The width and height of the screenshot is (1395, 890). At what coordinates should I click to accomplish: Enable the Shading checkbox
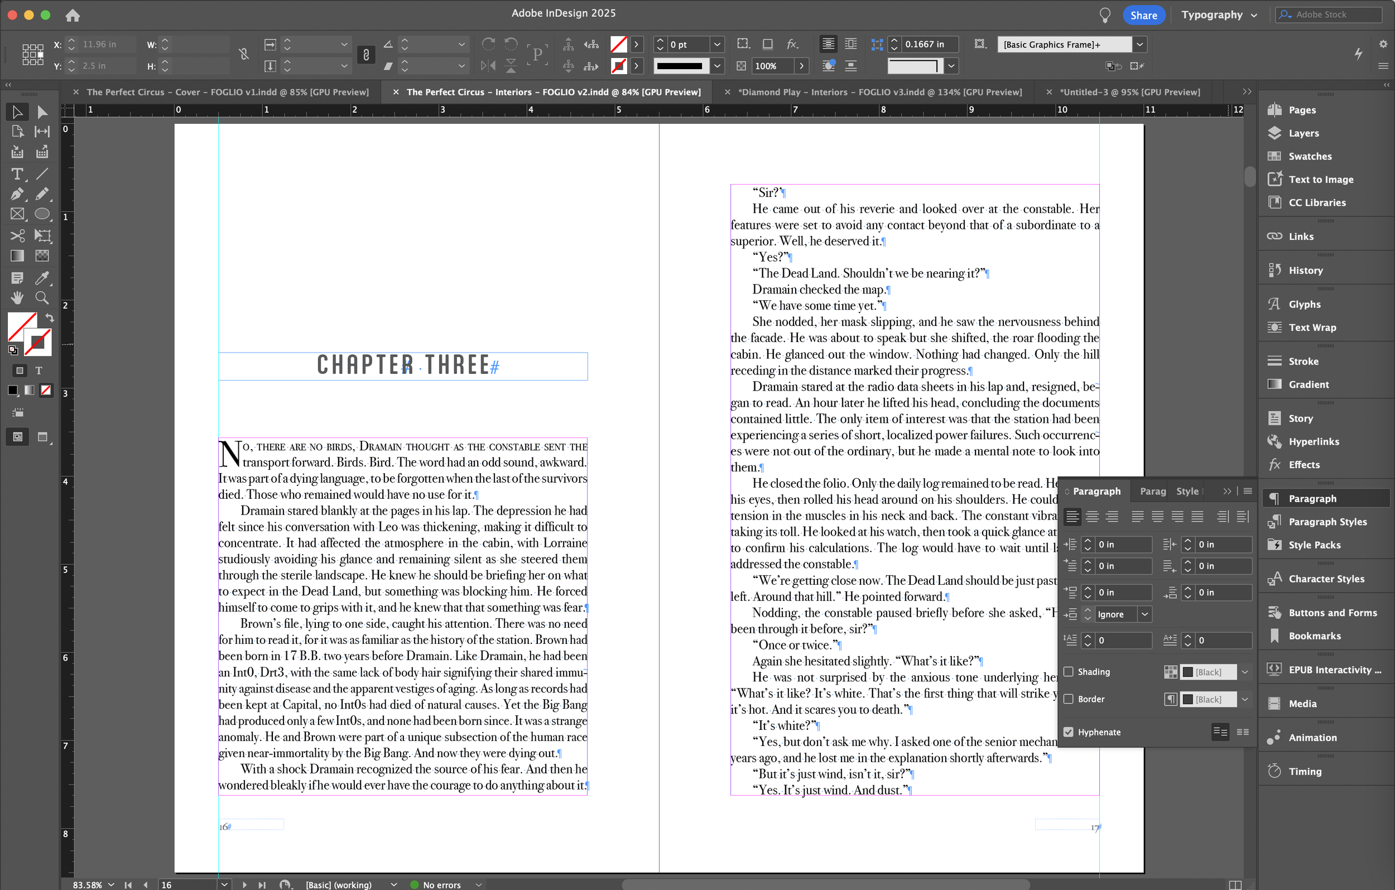tap(1067, 671)
